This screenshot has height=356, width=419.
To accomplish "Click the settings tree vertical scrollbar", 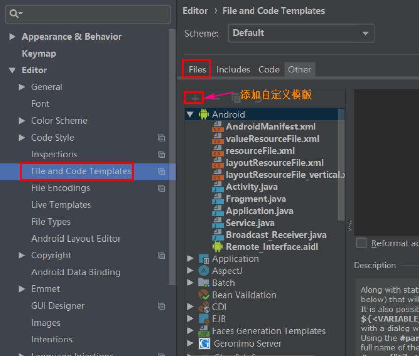I will click(x=172, y=157).
